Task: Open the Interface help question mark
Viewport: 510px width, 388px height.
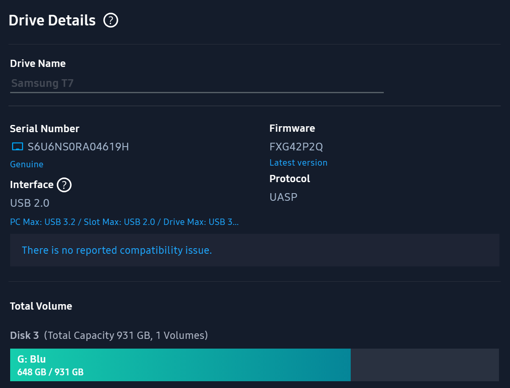Action: (64, 185)
